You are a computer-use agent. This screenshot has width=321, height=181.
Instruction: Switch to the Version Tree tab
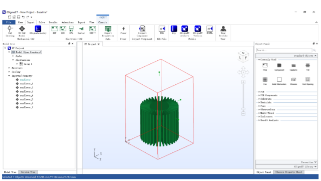pyautogui.click(x=28, y=172)
